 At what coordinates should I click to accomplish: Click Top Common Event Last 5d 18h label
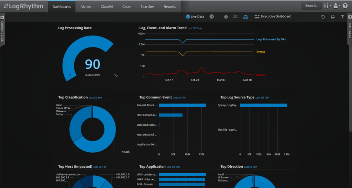click(x=179, y=98)
